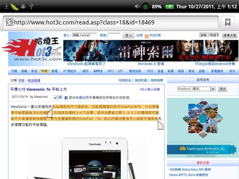Select the 電視投影 navigation tab
Screen dimensions: 239x179
pos(135,71)
